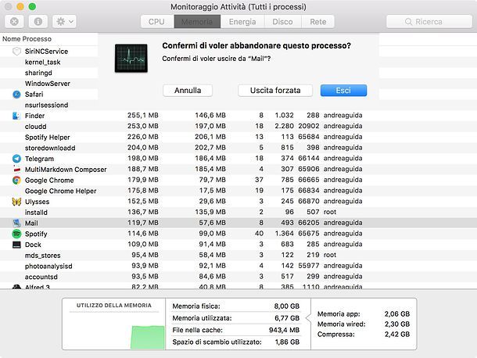Switch to the Energia tab
Viewport: 477px width, 358px height.
click(242, 22)
